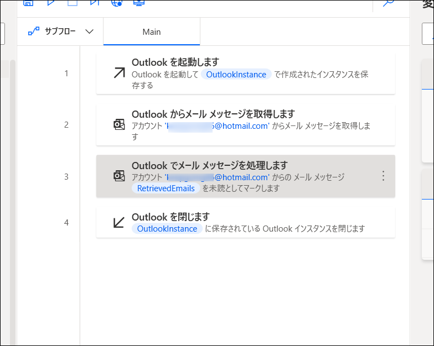
Task: Click line number 4 in the gutter
Action: [x=66, y=222]
